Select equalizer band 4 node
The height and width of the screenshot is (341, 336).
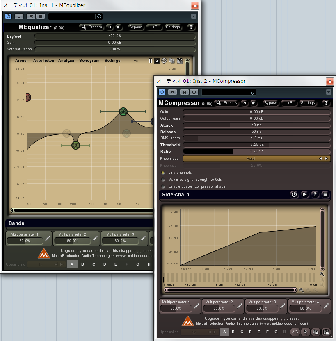(123, 112)
